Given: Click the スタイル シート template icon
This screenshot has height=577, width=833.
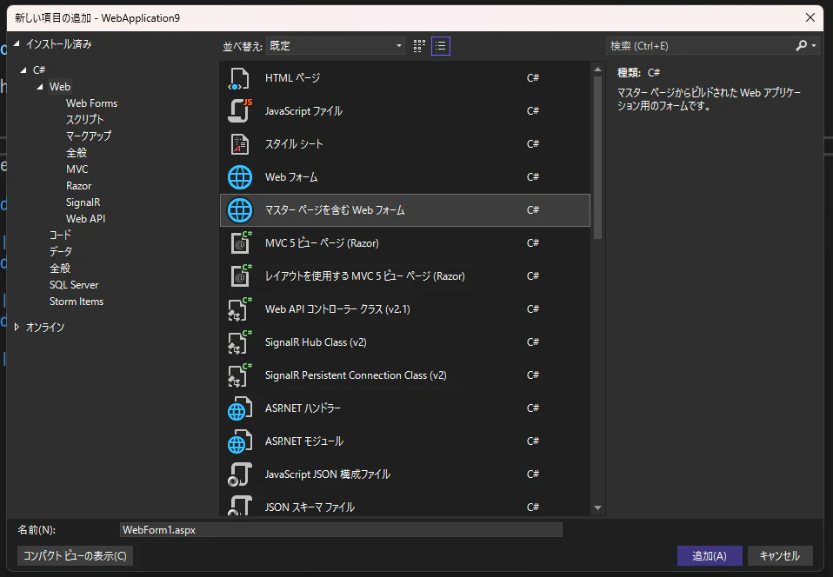Looking at the screenshot, I should point(239,144).
